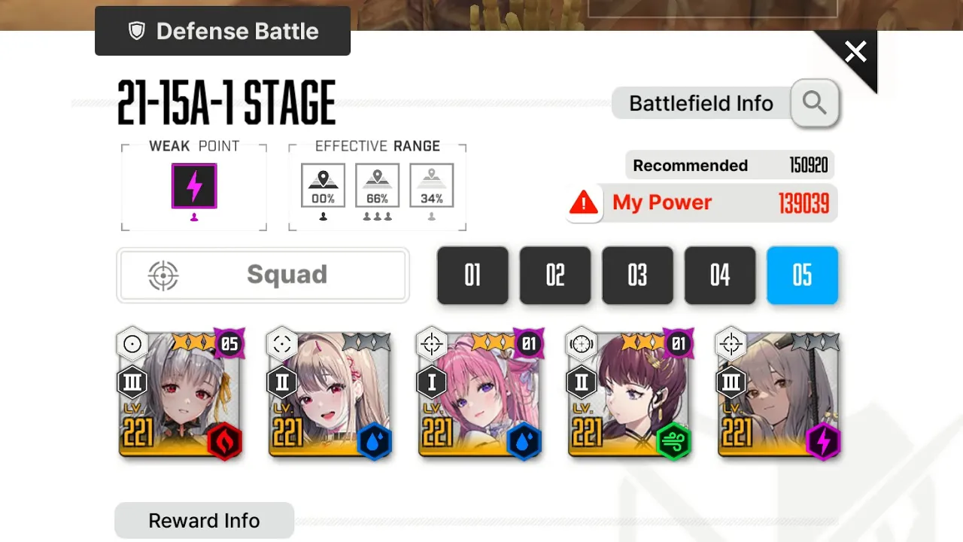Open Battlefield Info magnifier icon
Screen dimensions: 963x542
[815, 102]
